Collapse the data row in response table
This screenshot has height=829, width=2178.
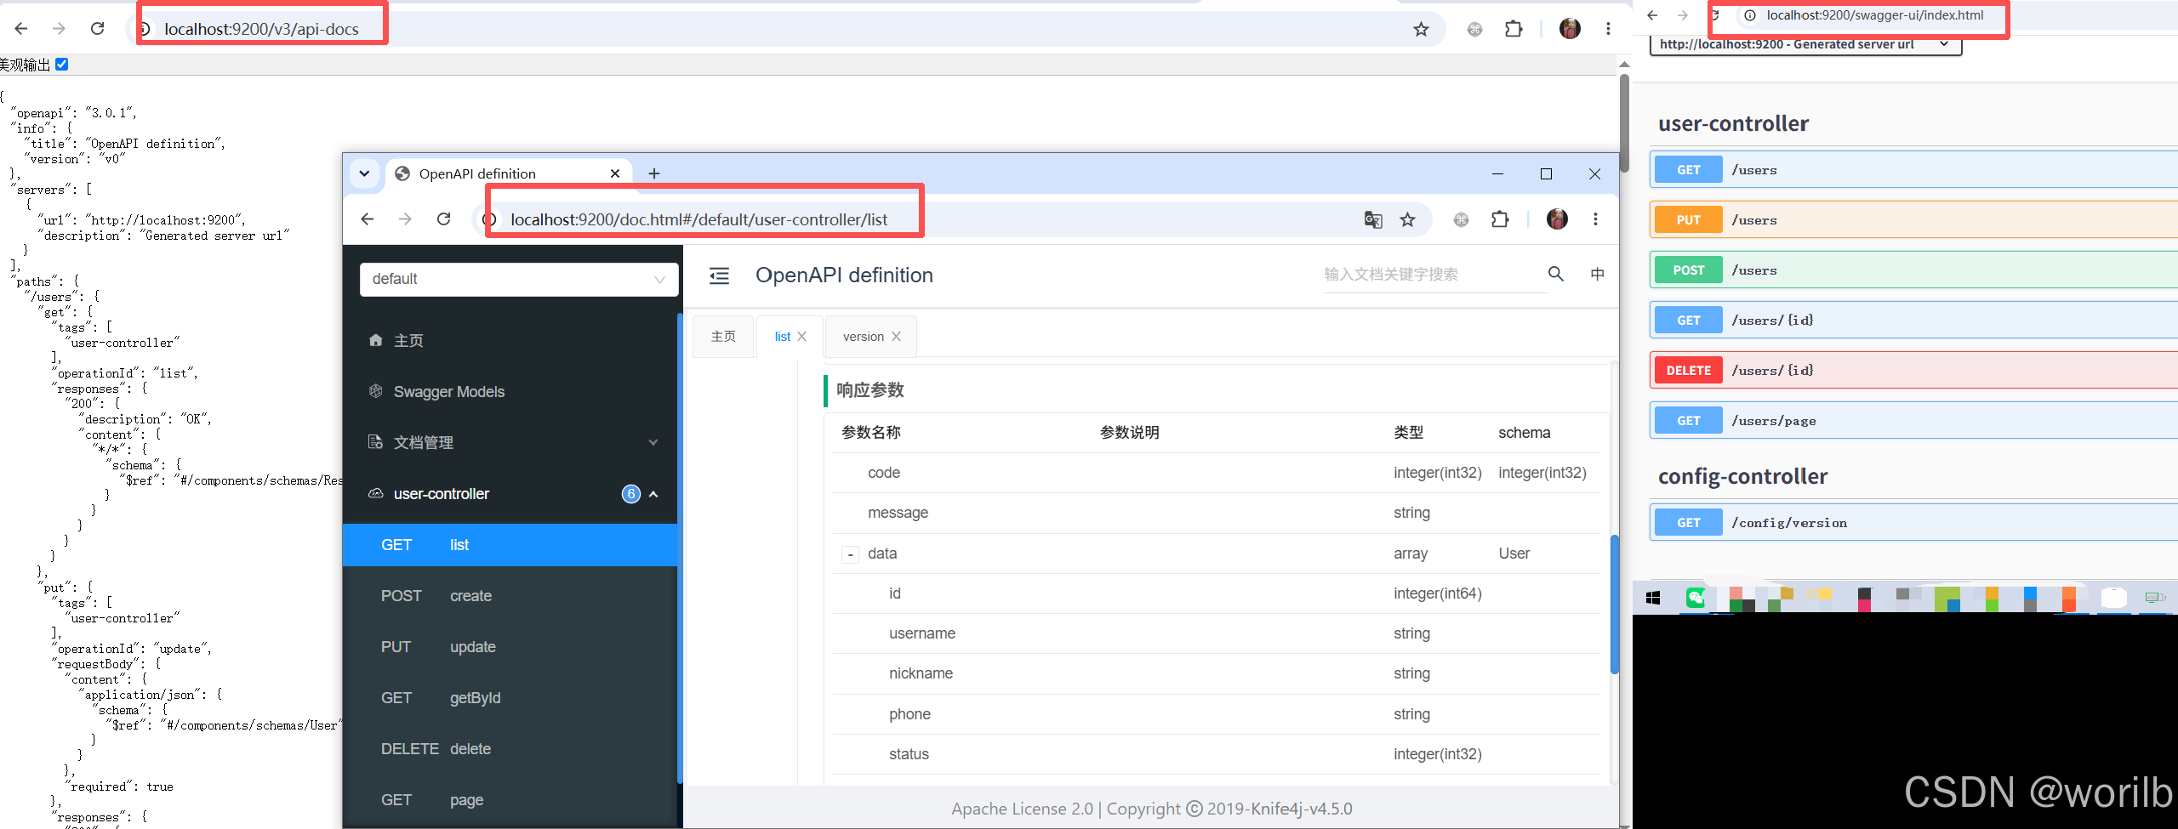pyautogui.click(x=850, y=554)
